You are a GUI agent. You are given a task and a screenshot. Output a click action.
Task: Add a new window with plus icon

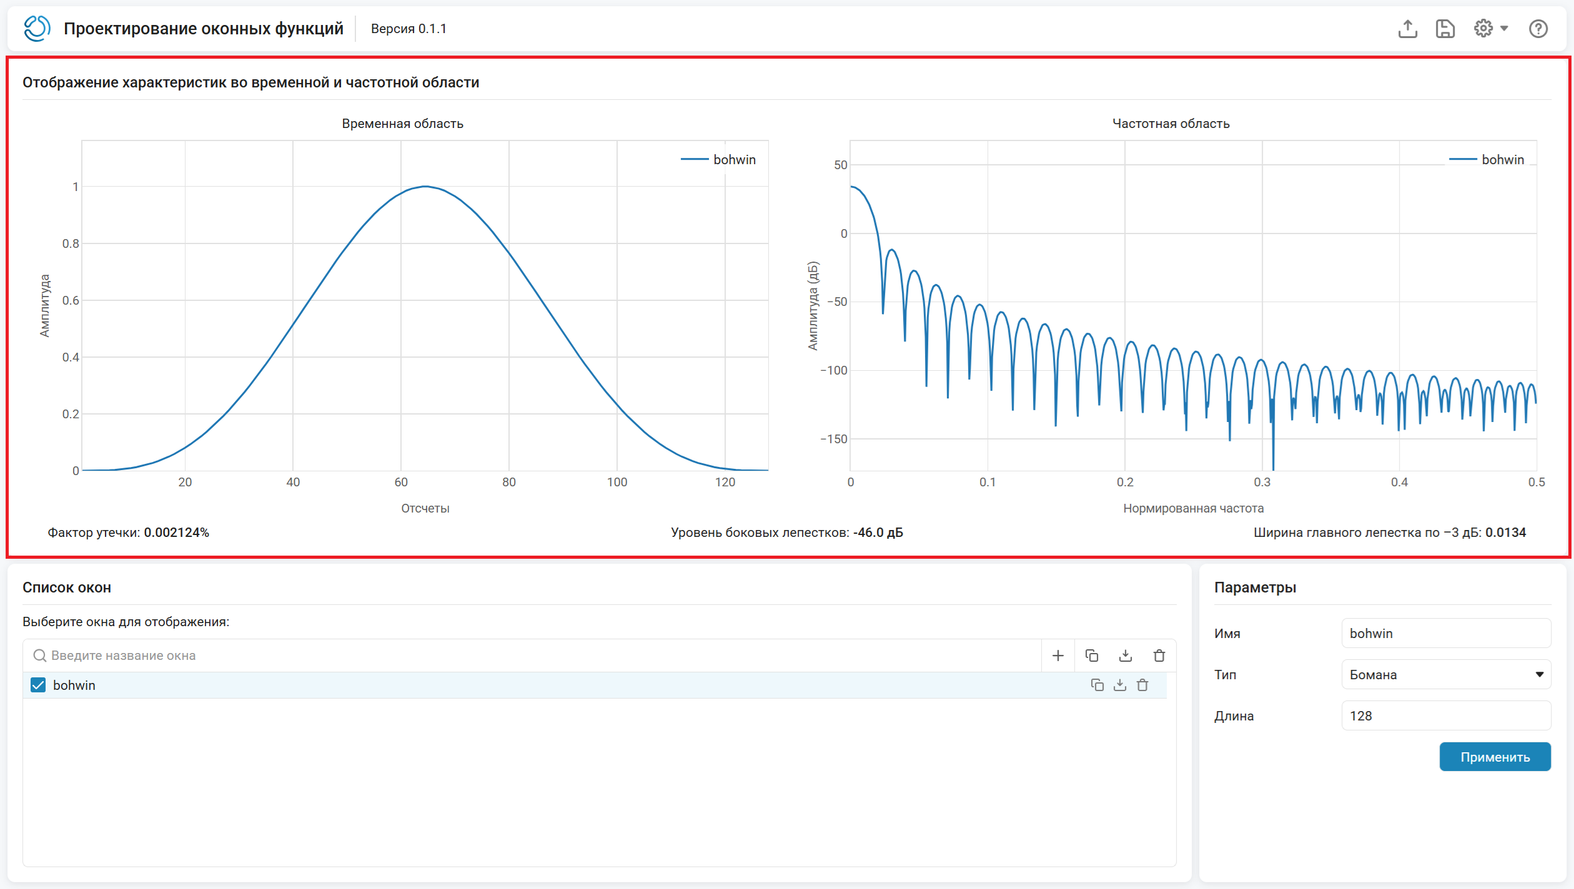pyautogui.click(x=1058, y=656)
